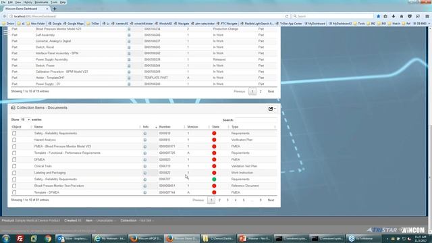Open the MyDashboard bookmark
432x243 pixels.
(x=315, y=24)
